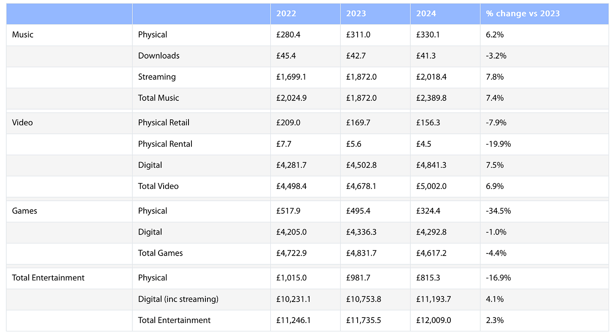Viewport: 614px width, 334px height.
Task: Select the Physical Rental row label
Action: [165, 144]
